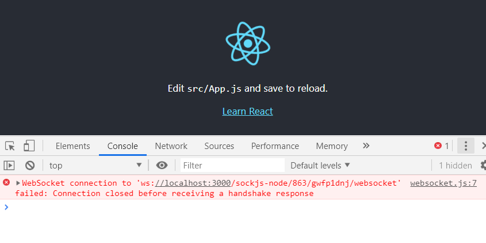This screenshot has width=486, height=243.
Task: Switch to the Performance tab
Action: (275, 146)
